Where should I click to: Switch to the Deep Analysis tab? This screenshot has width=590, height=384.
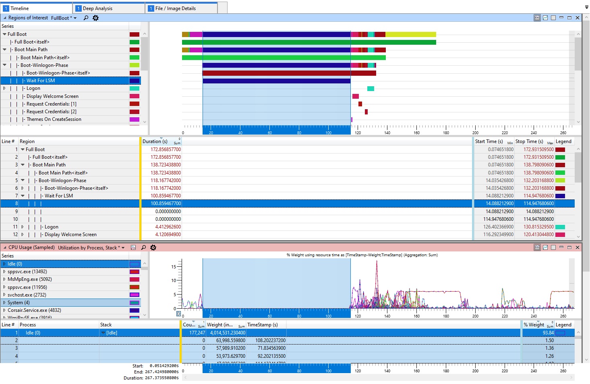109,8
